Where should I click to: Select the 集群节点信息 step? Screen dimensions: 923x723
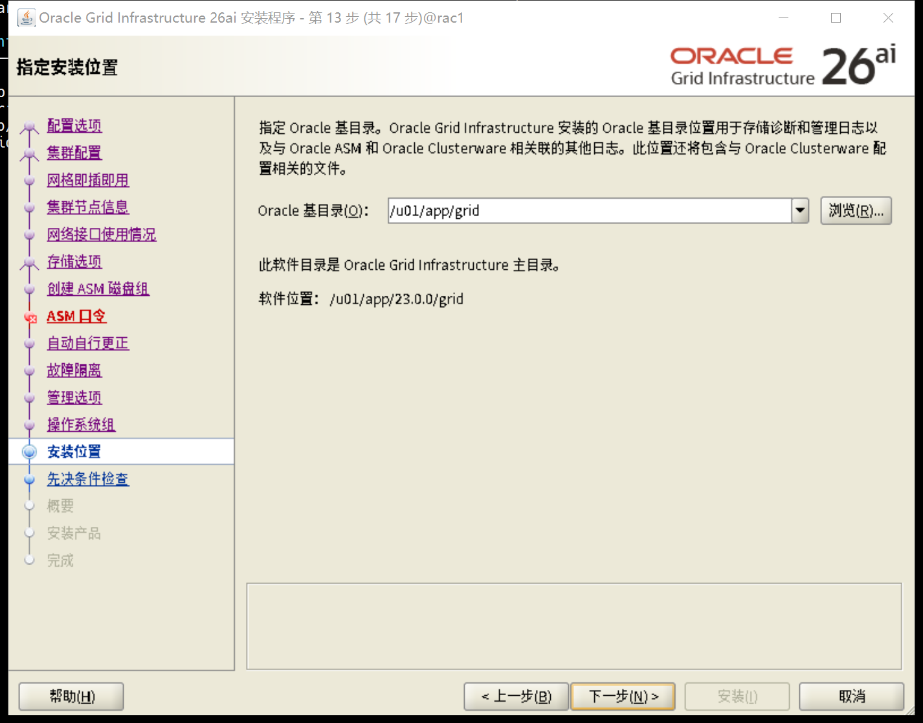(88, 207)
